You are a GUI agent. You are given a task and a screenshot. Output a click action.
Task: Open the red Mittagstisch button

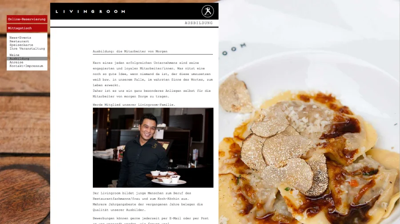click(27, 28)
